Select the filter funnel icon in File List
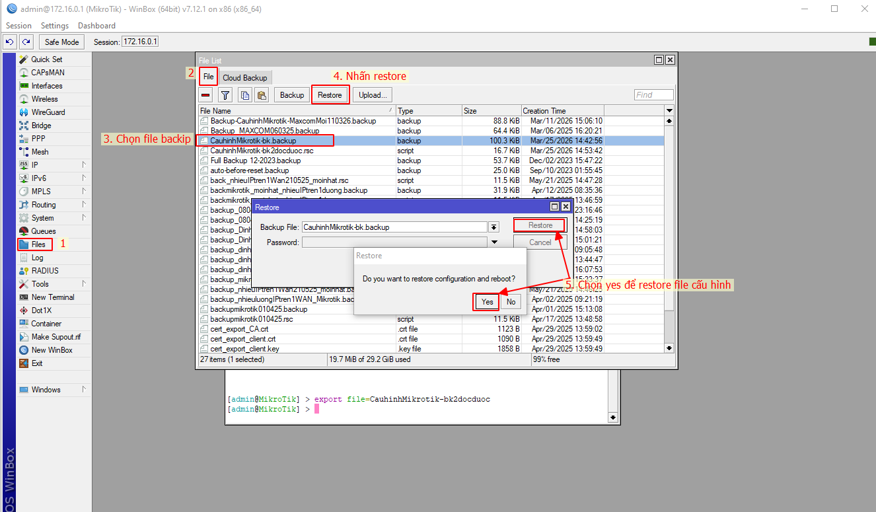 (x=225, y=94)
